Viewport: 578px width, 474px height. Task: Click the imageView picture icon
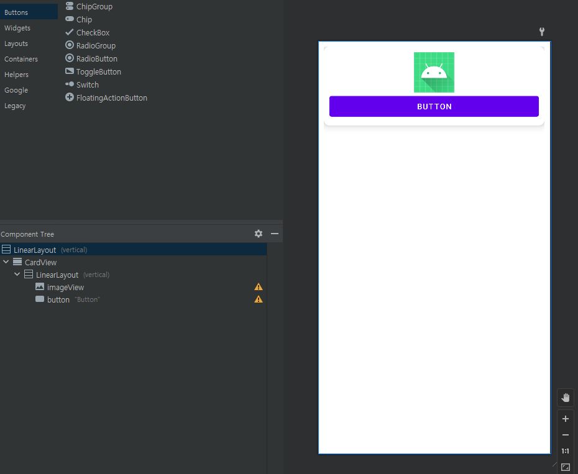[40, 286]
